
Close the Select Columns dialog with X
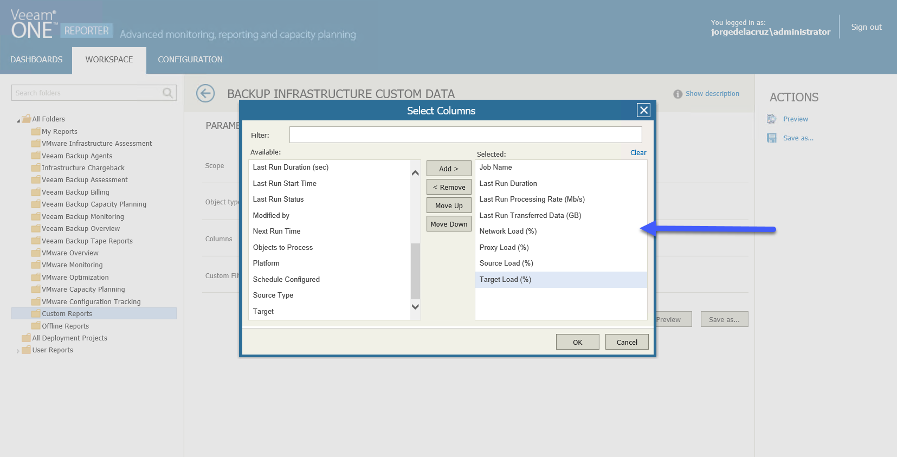(x=643, y=110)
